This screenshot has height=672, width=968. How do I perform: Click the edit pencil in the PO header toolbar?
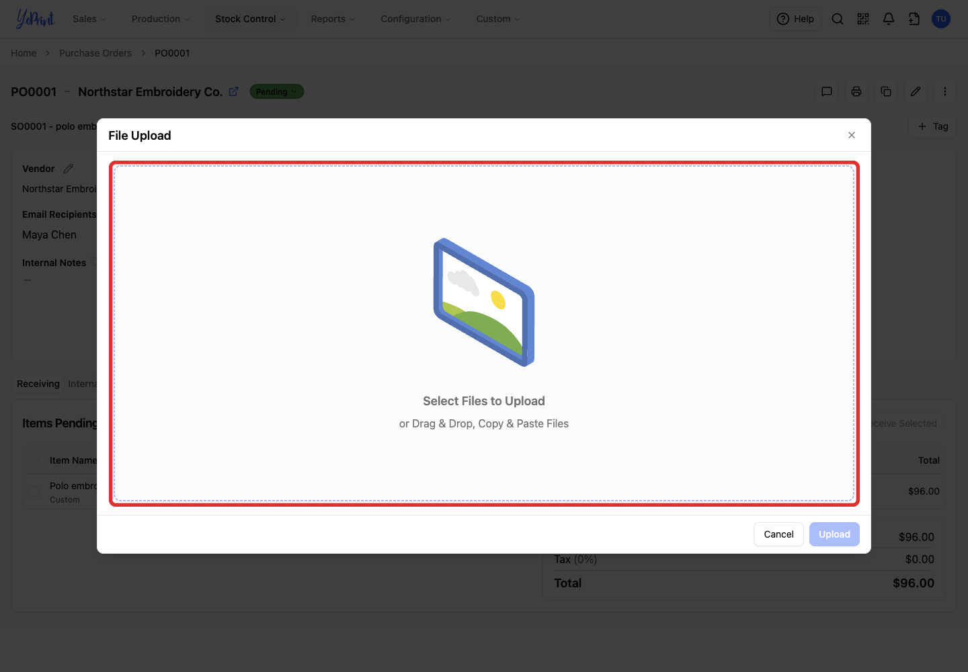(x=916, y=91)
